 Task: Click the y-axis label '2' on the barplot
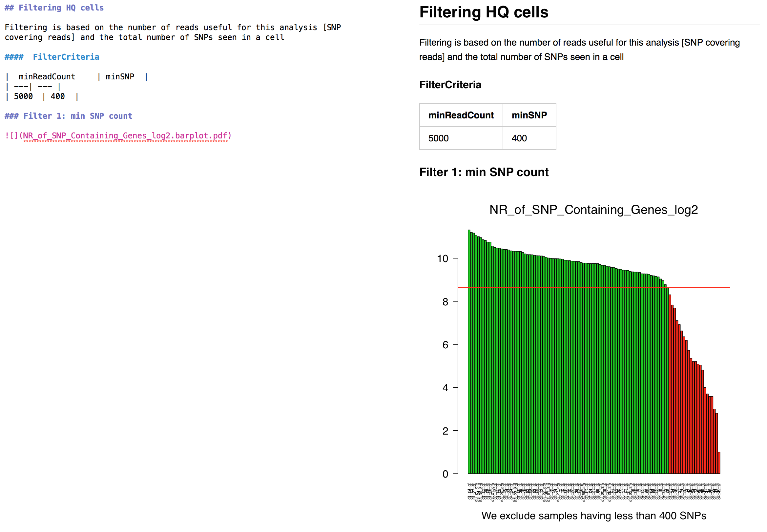tap(445, 431)
